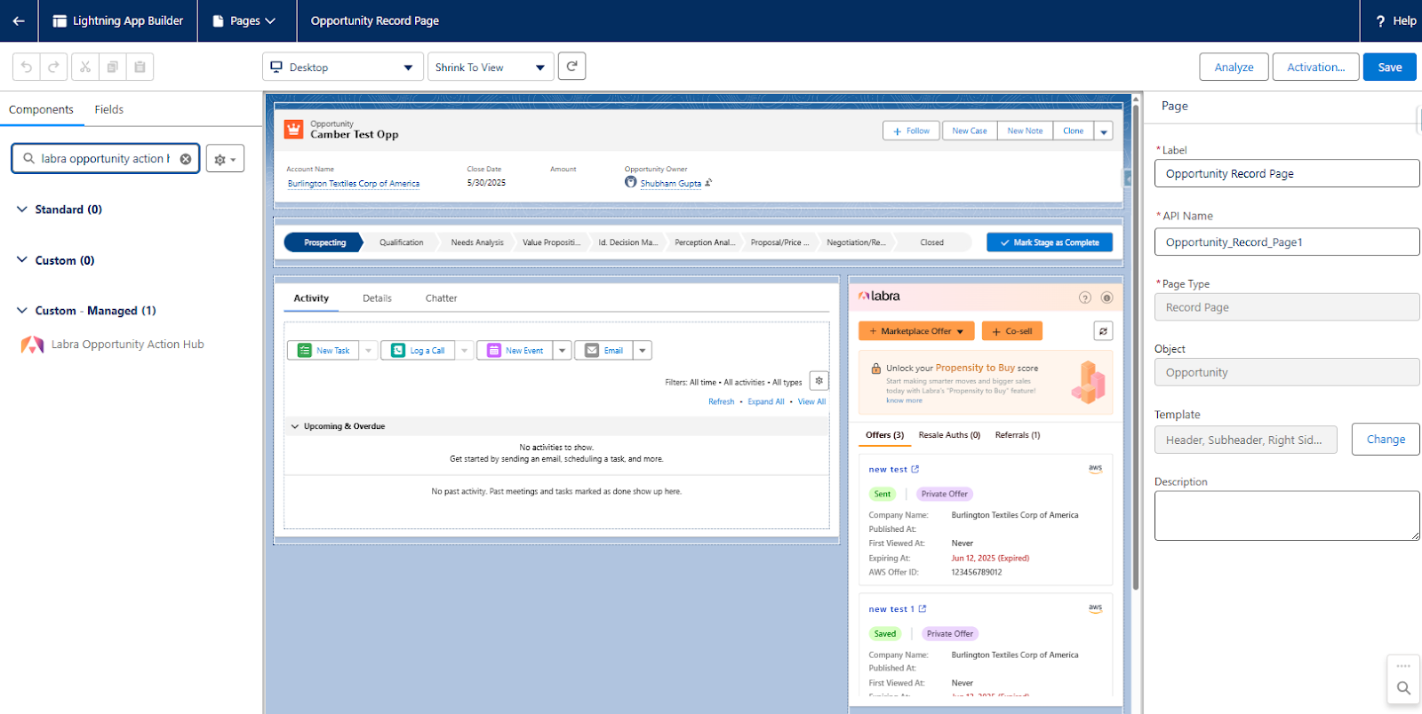This screenshot has height=714, width=1422.
Task: Select the Details tab
Action: pos(377,298)
